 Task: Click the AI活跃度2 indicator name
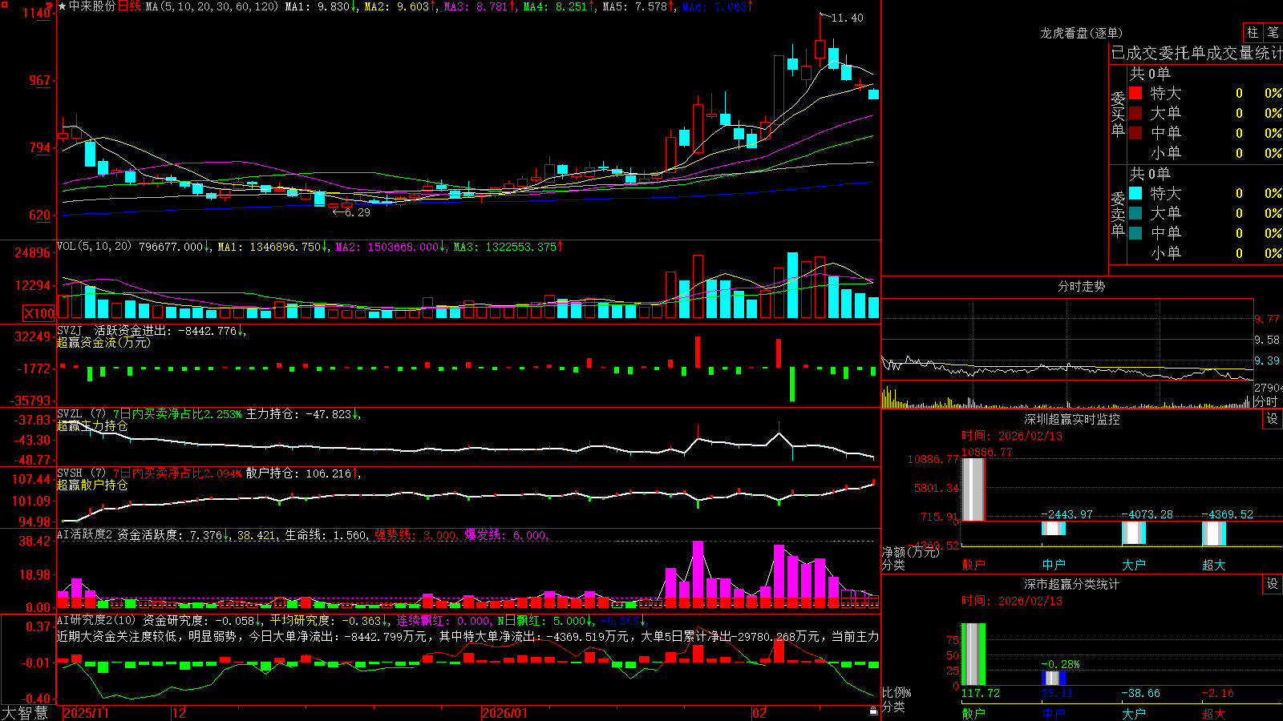[x=85, y=535]
